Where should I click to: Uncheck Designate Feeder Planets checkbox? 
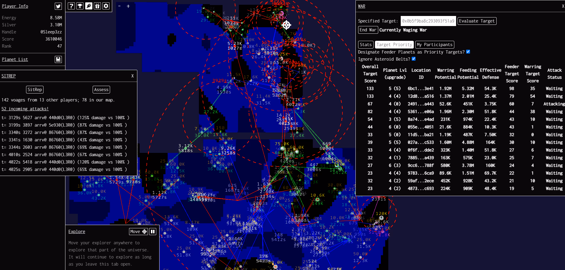point(468,52)
